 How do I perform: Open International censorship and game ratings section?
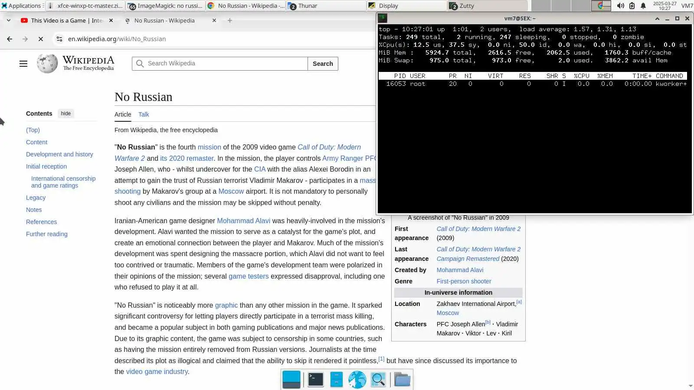tap(63, 182)
